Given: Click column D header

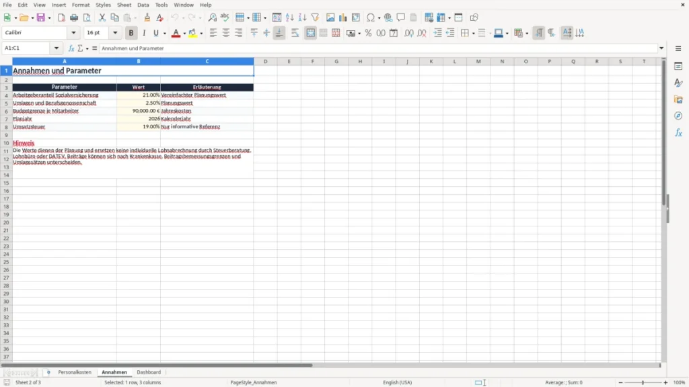Looking at the screenshot, I should pyautogui.click(x=265, y=61).
